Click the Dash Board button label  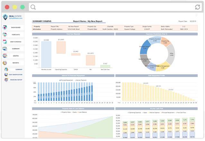(16, 27)
